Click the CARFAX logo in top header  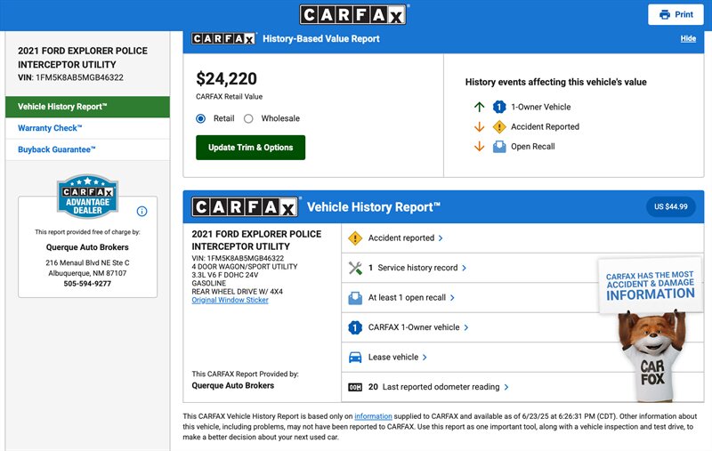(352, 14)
